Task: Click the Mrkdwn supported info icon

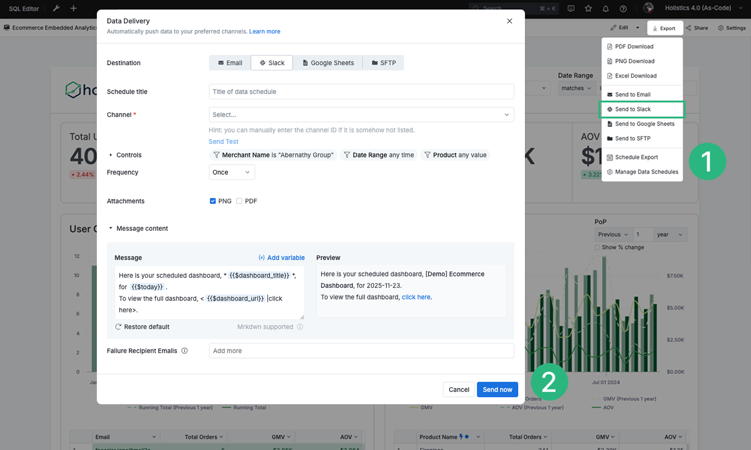Action: pyautogui.click(x=300, y=327)
